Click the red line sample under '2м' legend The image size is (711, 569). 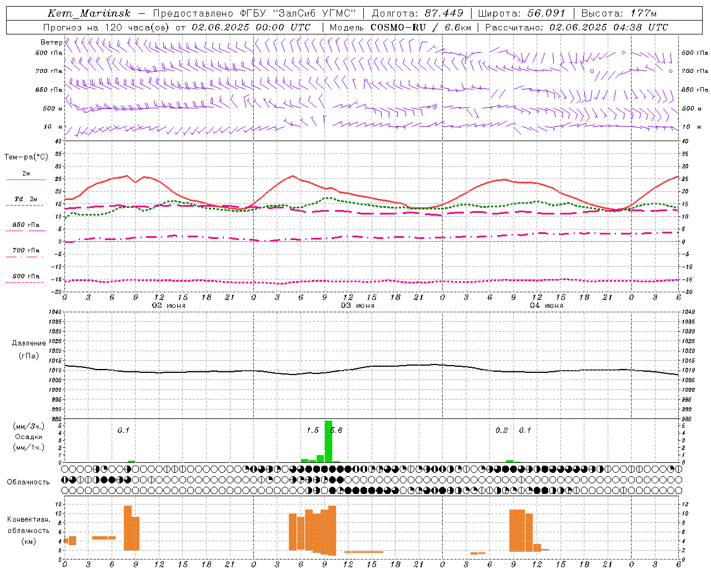point(26,180)
